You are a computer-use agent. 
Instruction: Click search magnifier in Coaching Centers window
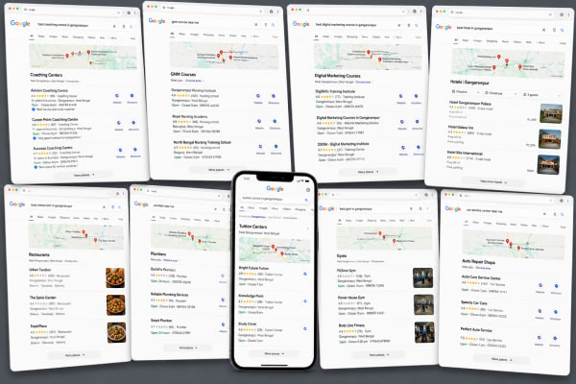tap(132, 27)
